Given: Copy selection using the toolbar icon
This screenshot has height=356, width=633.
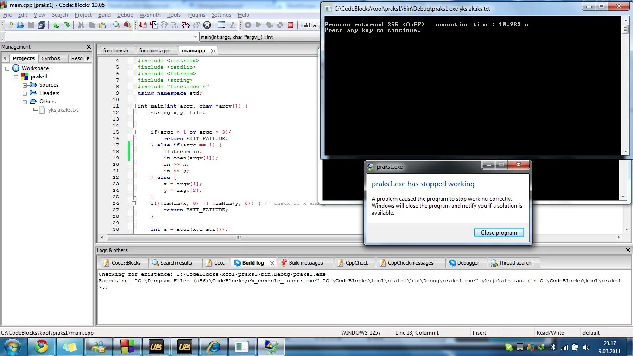Looking at the screenshot, I should pyautogui.click(x=92, y=25).
